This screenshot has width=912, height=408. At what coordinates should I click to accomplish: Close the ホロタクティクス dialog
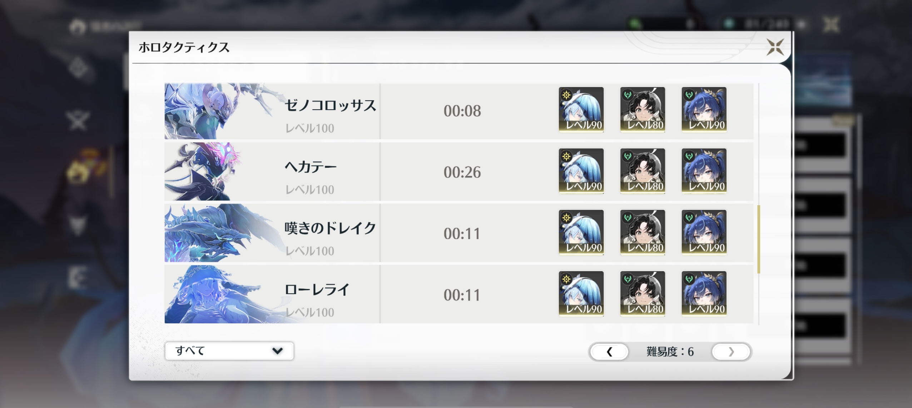775,47
